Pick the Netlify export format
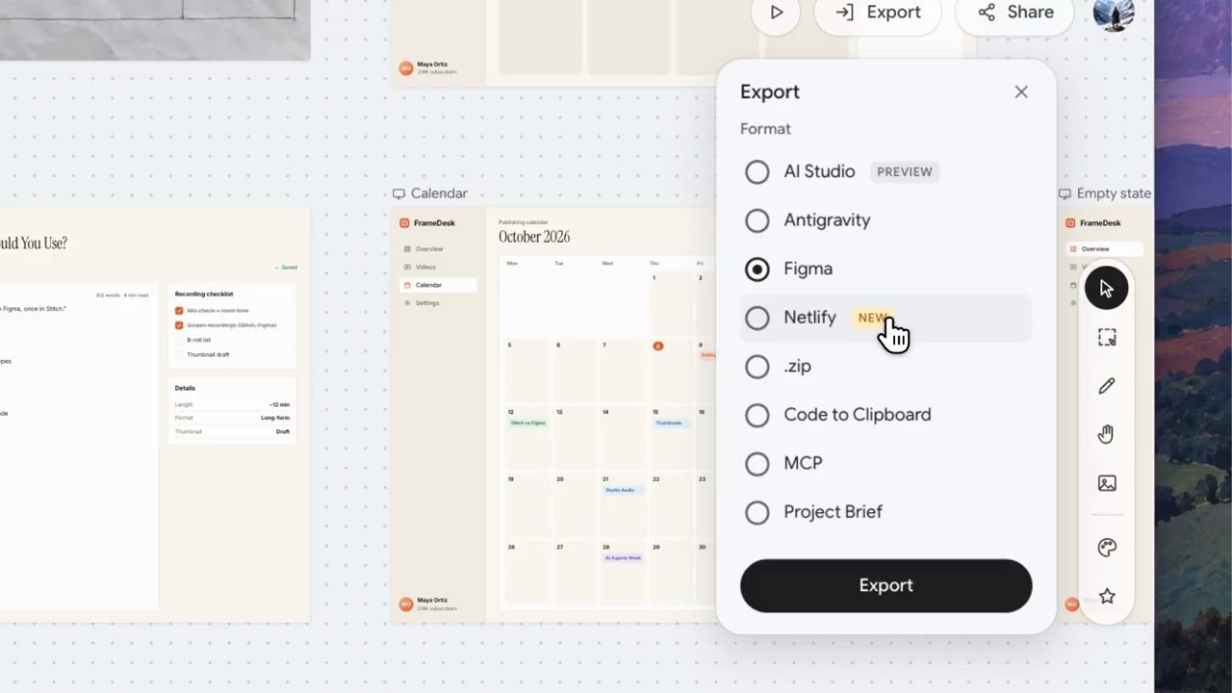Viewport: 1232px width, 693px height. click(x=885, y=318)
